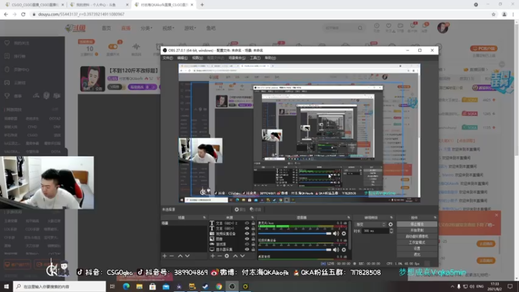Show the 游戏源 source with its eye icon
The image size is (519, 292).
247,244
